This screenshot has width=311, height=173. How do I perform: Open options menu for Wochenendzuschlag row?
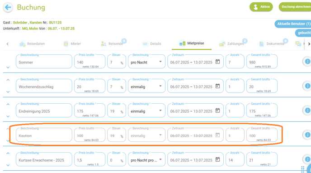pos(307,86)
